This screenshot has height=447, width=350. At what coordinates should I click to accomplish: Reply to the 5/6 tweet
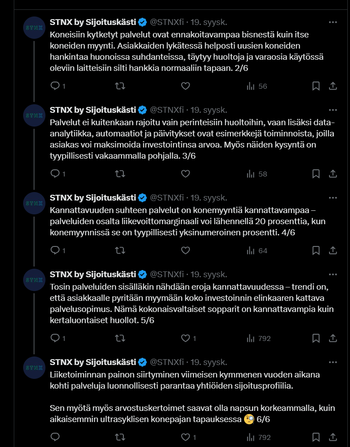click(55, 338)
